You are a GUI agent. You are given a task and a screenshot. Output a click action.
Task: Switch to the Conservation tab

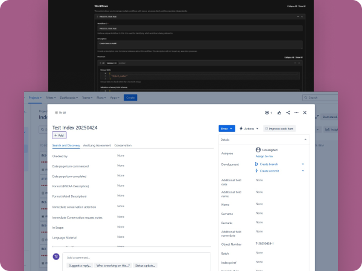123,145
